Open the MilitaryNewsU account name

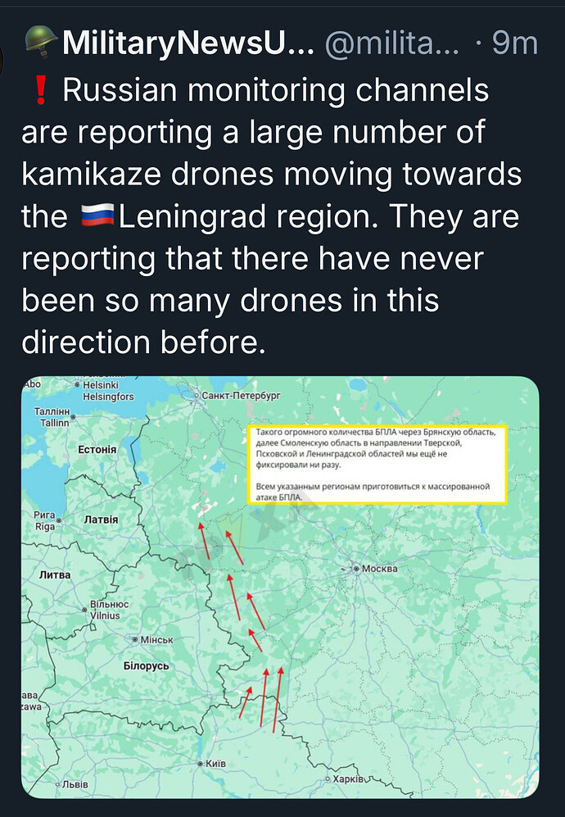click(188, 44)
